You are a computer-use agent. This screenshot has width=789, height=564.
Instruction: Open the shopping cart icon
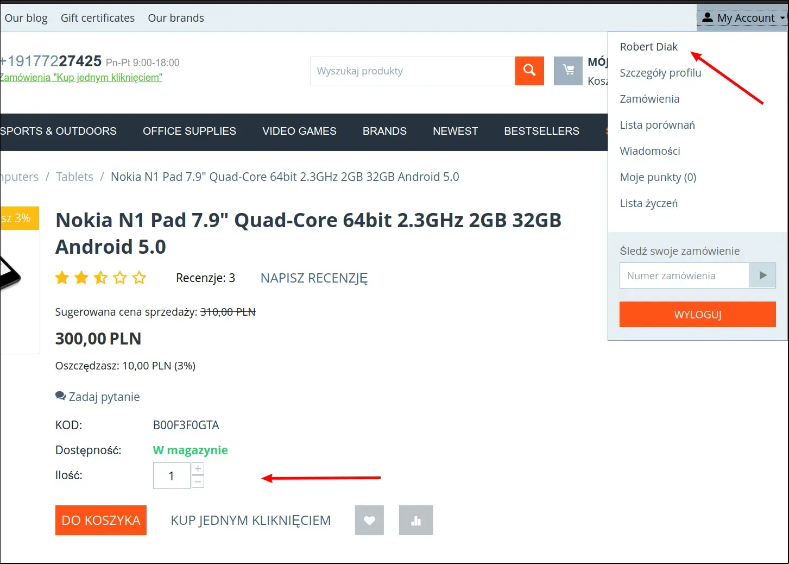click(568, 71)
